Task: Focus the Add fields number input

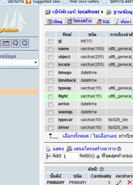Action: tap(70, 156)
